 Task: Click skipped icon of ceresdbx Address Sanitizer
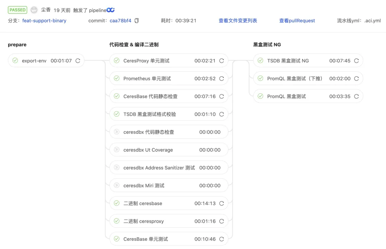pos(117,167)
